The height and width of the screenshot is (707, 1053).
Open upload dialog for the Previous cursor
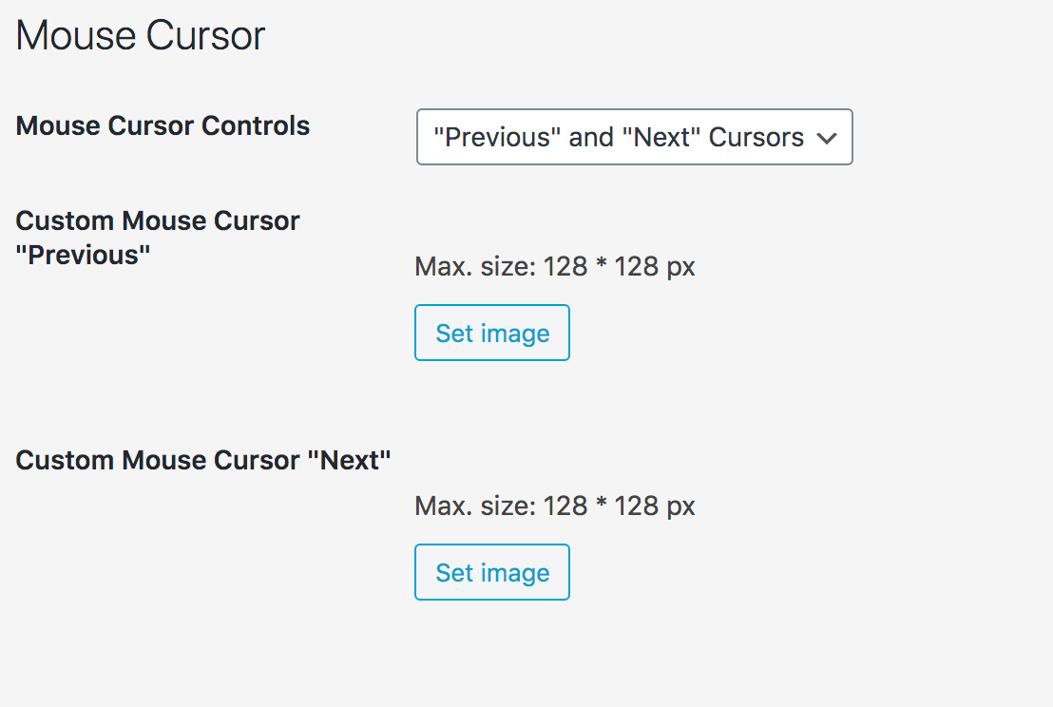[492, 333]
